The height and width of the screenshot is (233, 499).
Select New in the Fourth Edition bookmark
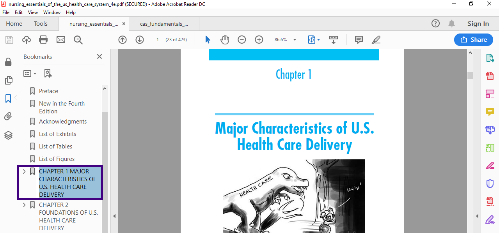62,108
